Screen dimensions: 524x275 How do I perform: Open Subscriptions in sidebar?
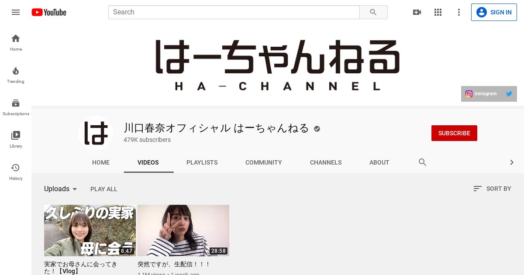(16, 107)
